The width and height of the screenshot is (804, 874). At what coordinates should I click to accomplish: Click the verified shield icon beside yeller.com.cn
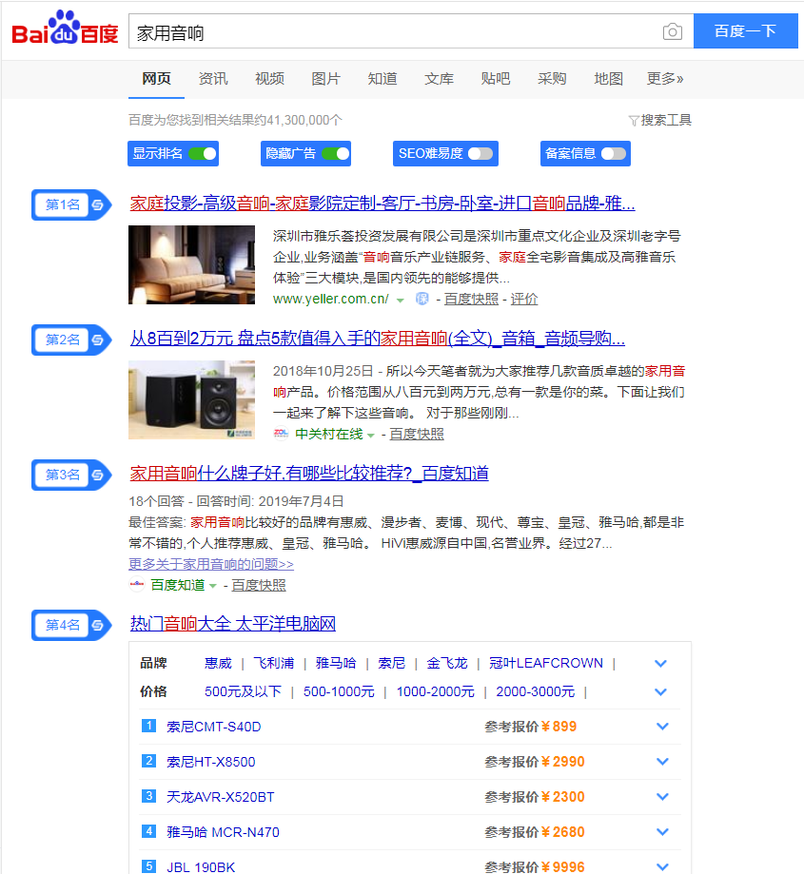422,300
